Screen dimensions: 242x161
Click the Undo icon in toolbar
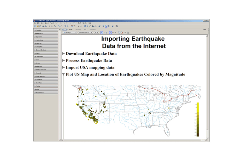(59, 26)
